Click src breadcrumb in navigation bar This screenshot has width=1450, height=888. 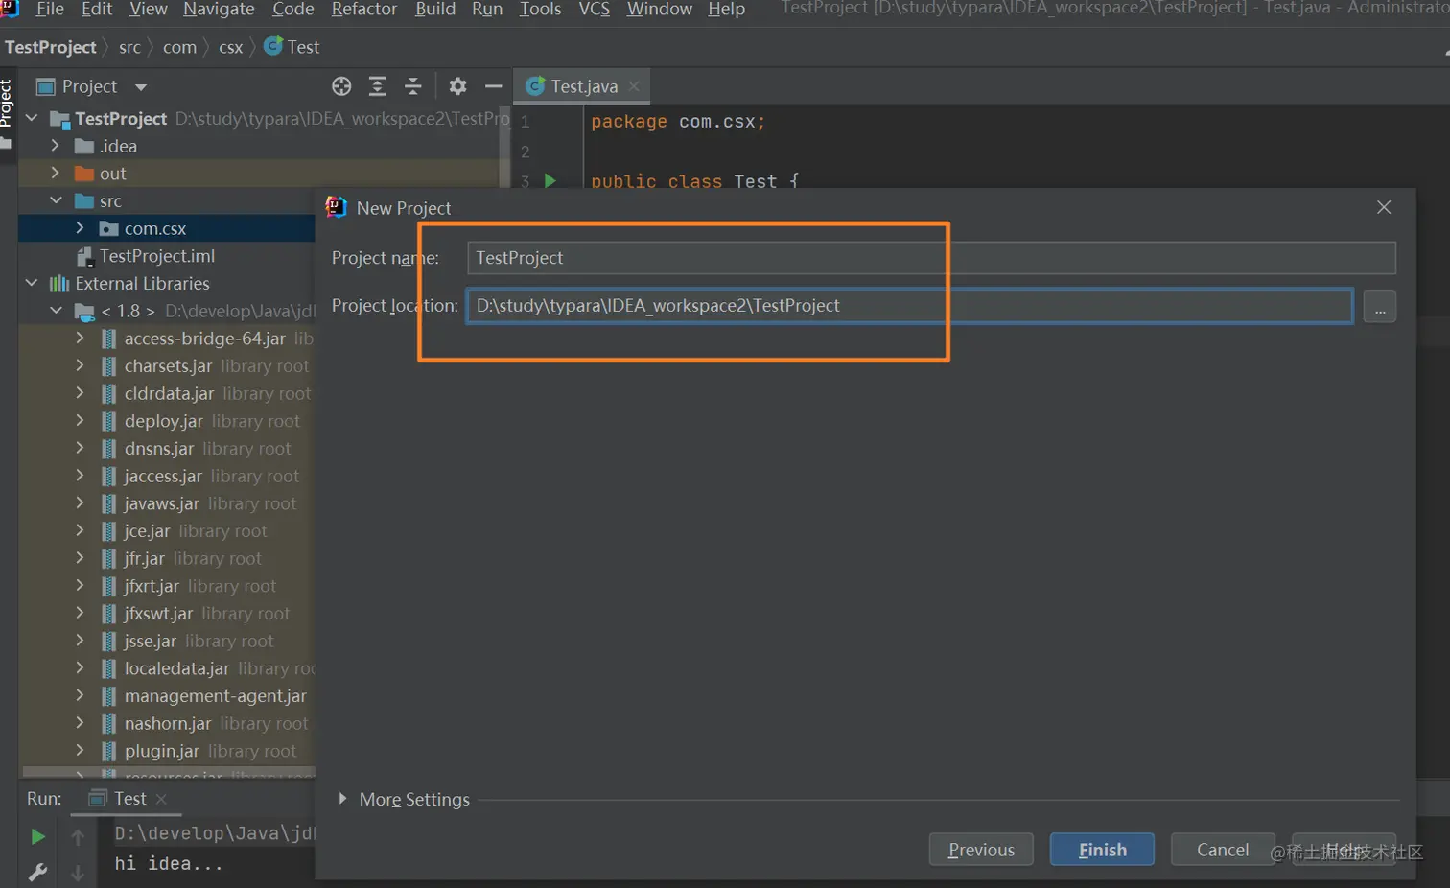pyautogui.click(x=129, y=47)
